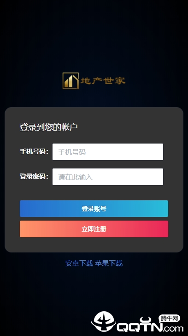Click the 腾牛网 speech bubble badge
This screenshot has height=336, width=188.
pos(170,319)
